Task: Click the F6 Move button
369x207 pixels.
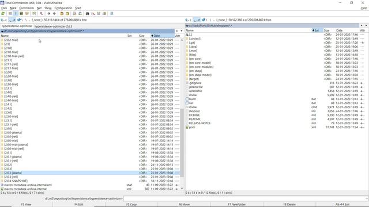Action: tap(184, 205)
